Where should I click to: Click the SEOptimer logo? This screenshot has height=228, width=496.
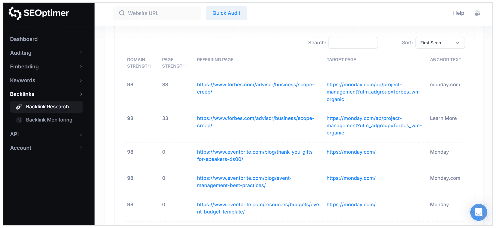39,13
